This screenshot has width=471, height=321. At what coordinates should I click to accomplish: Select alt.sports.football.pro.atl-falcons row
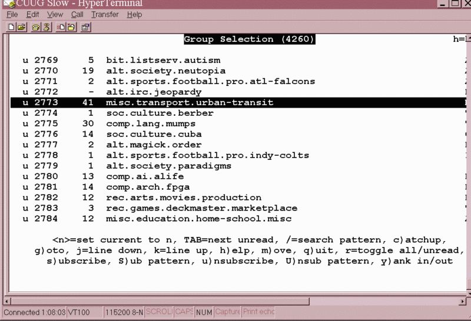238,81
